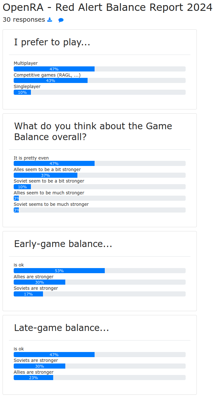This screenshot has width=214, height=397.
Task: Click the "Late-game balance..." section heading
Action: click(x=61, y=328)
